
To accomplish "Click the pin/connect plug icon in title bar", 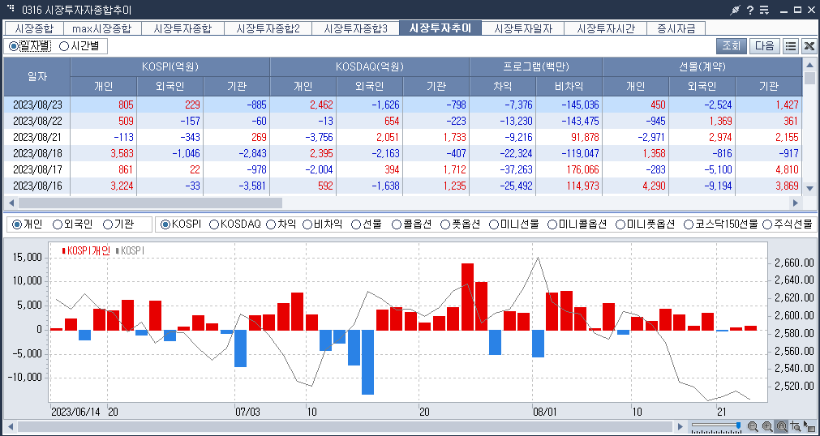I will click(x=736, y=10).
